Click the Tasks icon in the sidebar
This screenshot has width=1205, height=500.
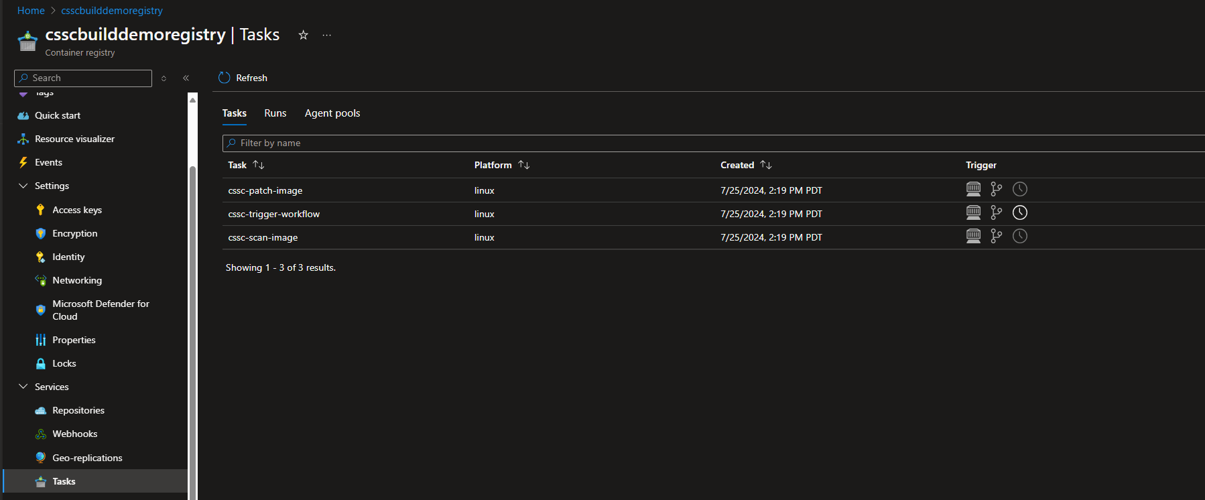[x=41, y=481]
